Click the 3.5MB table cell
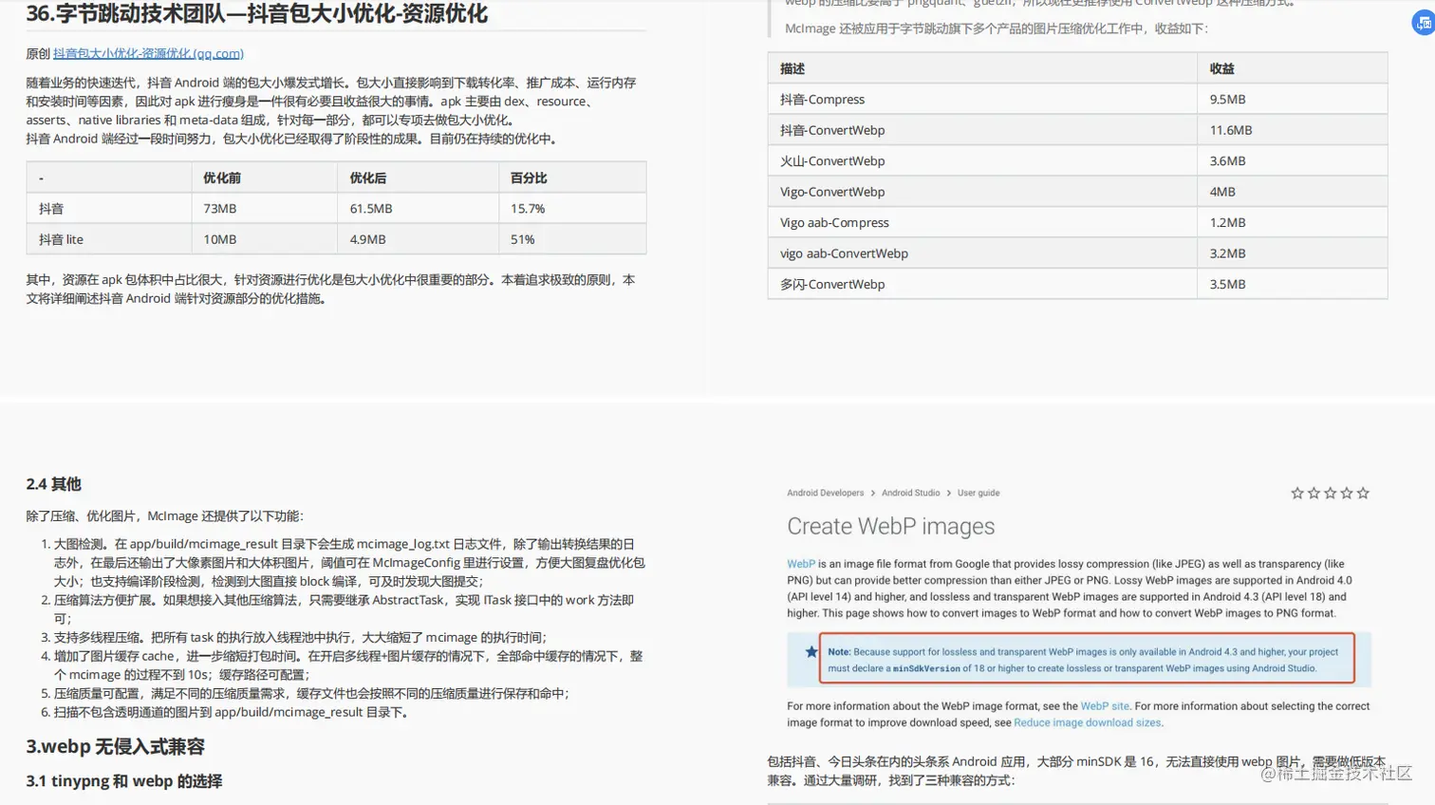This screenshot has width=1435, height=805. tap(1292, 284)
